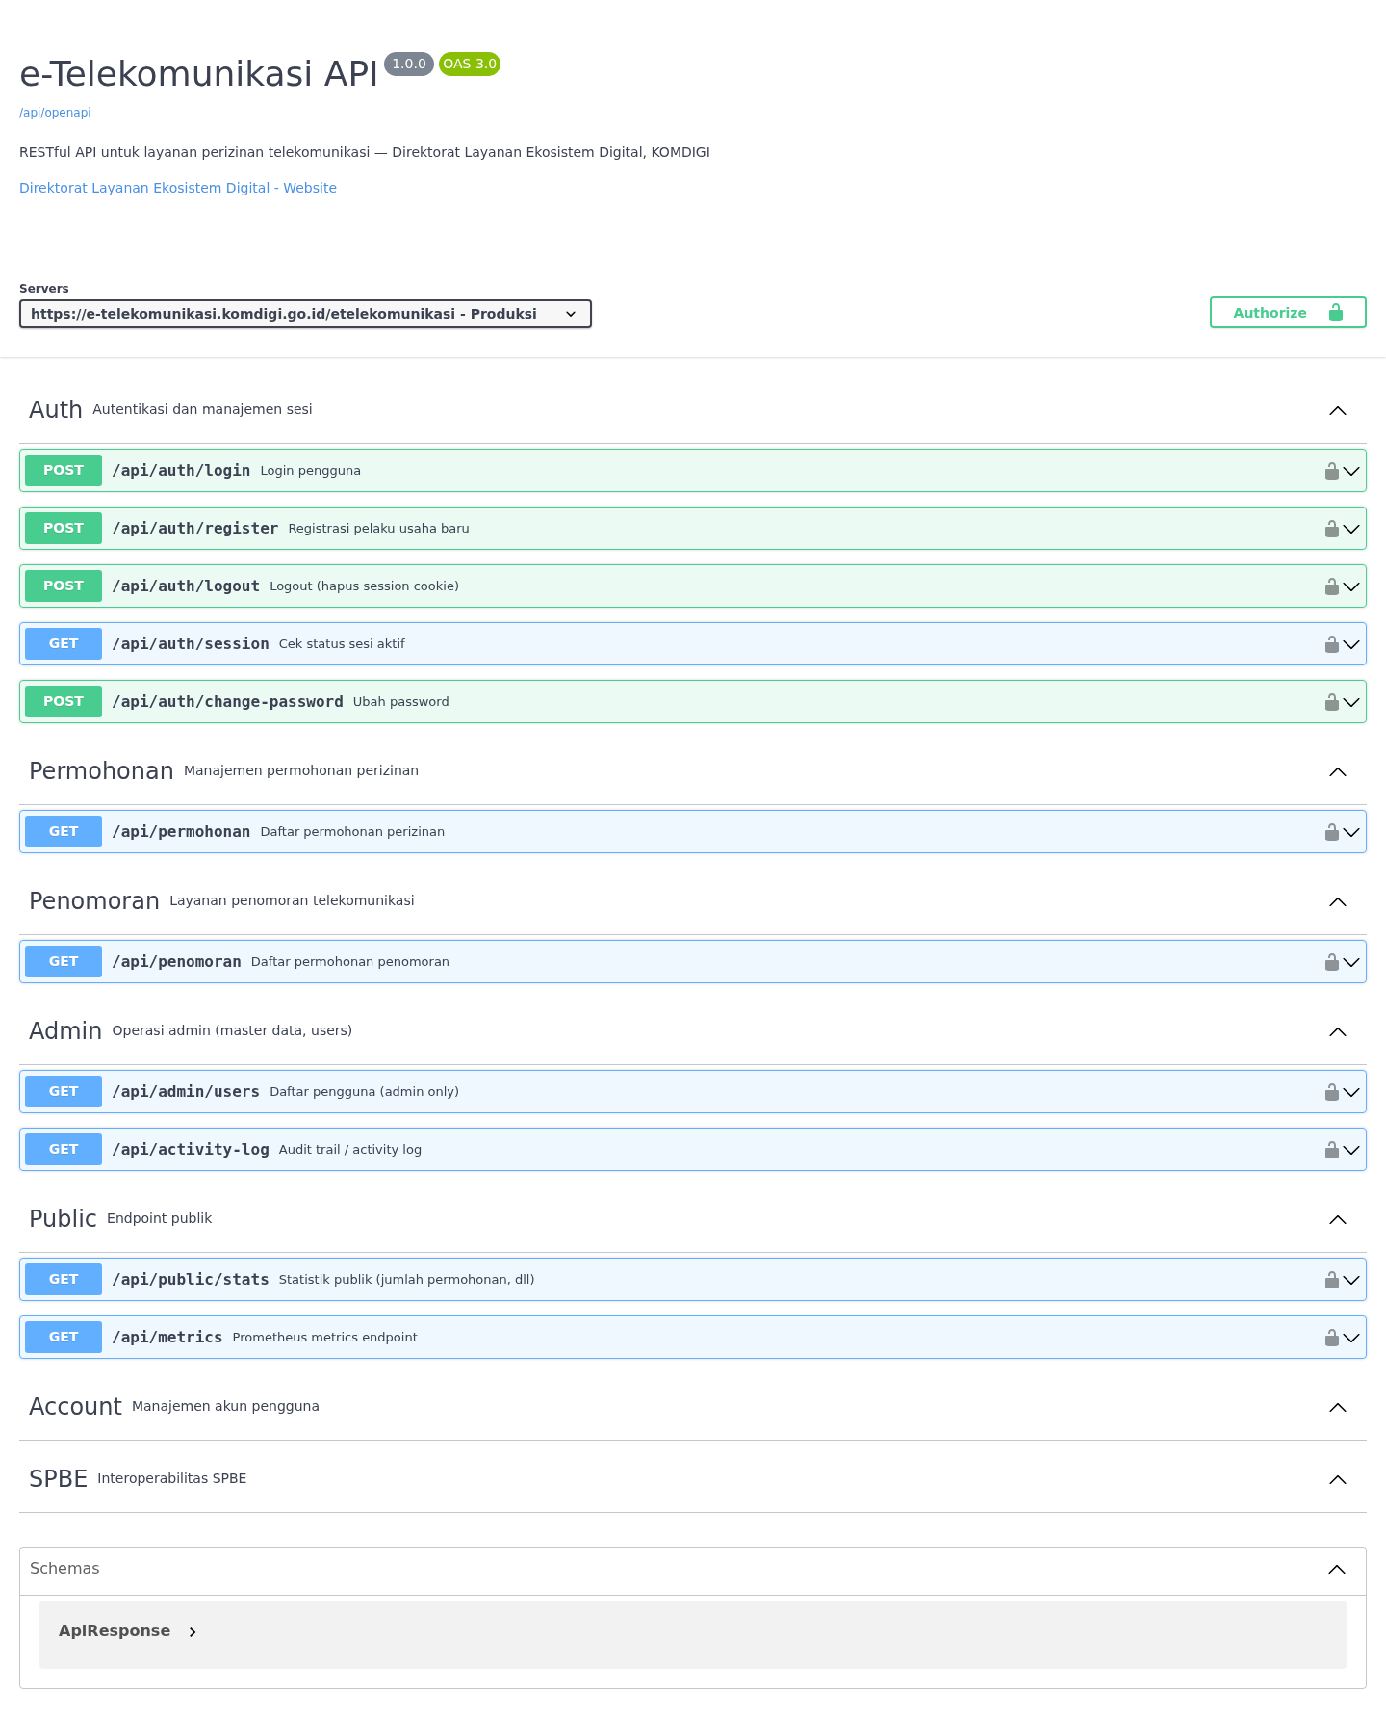The width and height of the screenshot is (1386, 1718).
Task: Expand the /api/auth/logout operation chevron
Action: click(1351, 586)
